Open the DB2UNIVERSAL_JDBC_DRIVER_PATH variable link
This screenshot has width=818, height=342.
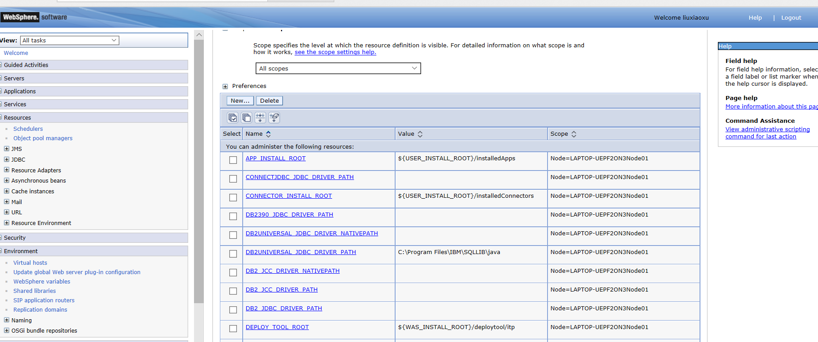301,252
